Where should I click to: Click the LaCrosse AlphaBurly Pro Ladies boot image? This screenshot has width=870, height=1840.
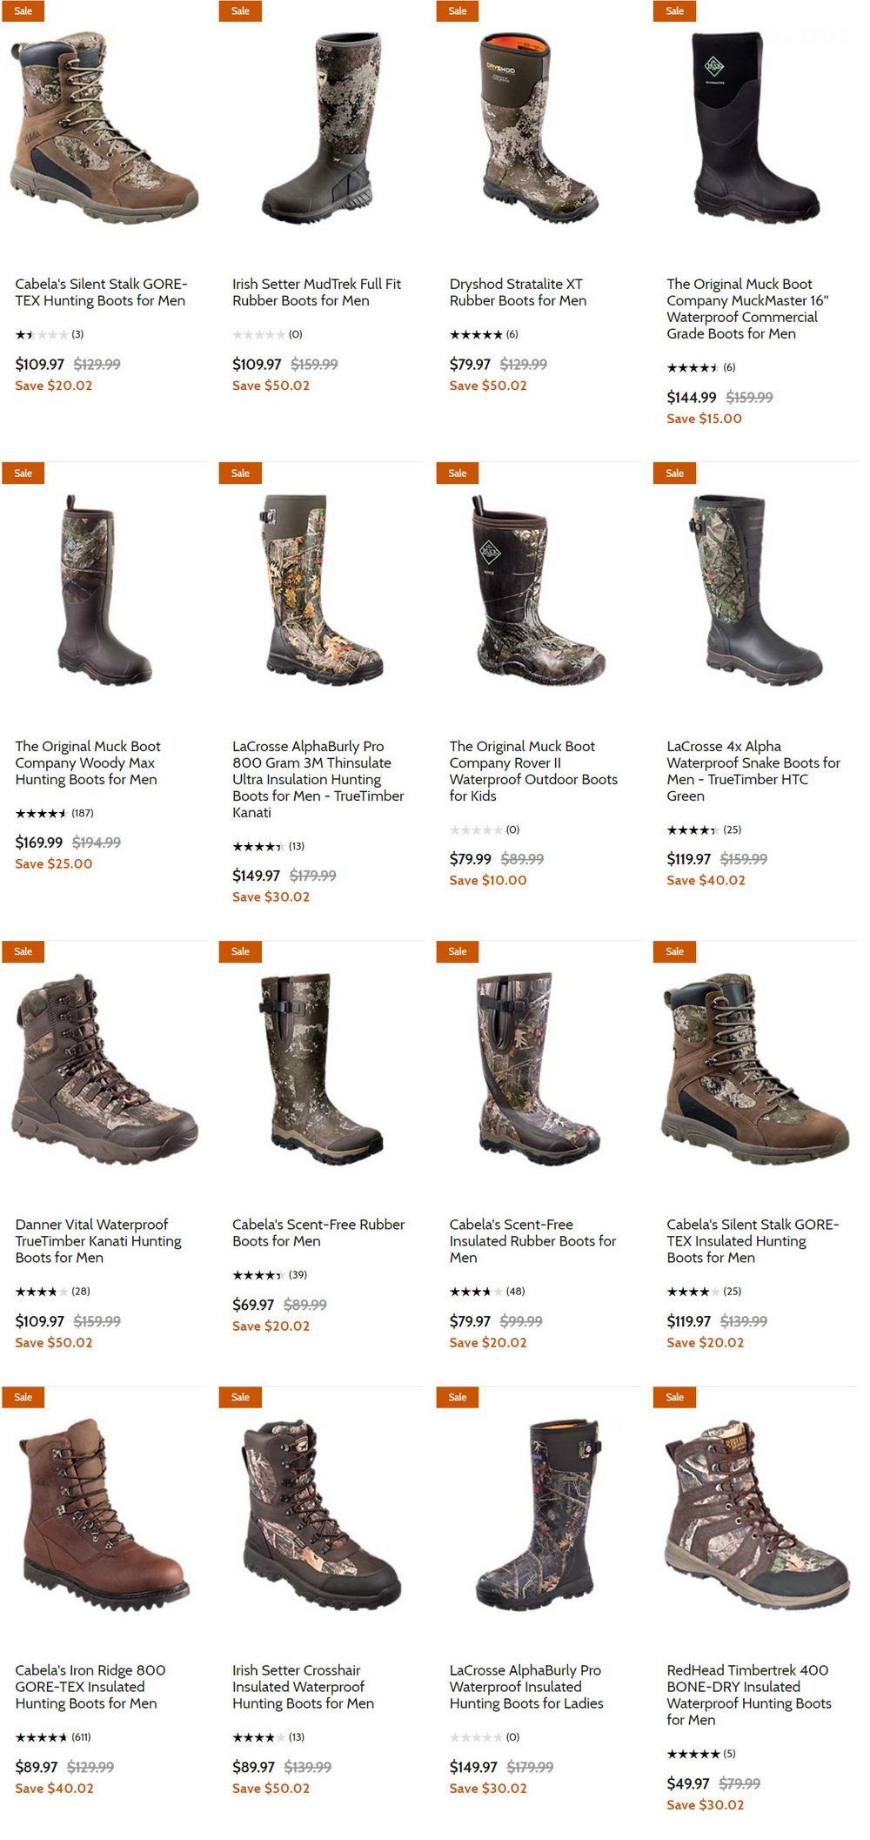[x=538, y=1514]
